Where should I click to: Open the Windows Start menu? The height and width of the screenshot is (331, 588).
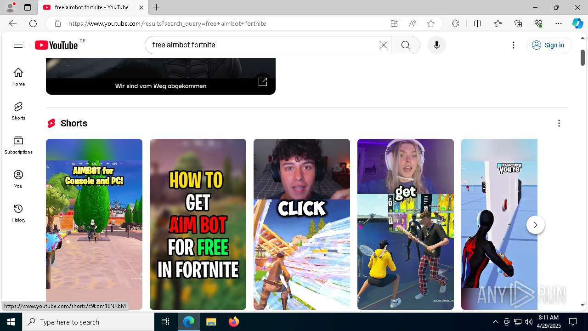[x=11, y=322]
